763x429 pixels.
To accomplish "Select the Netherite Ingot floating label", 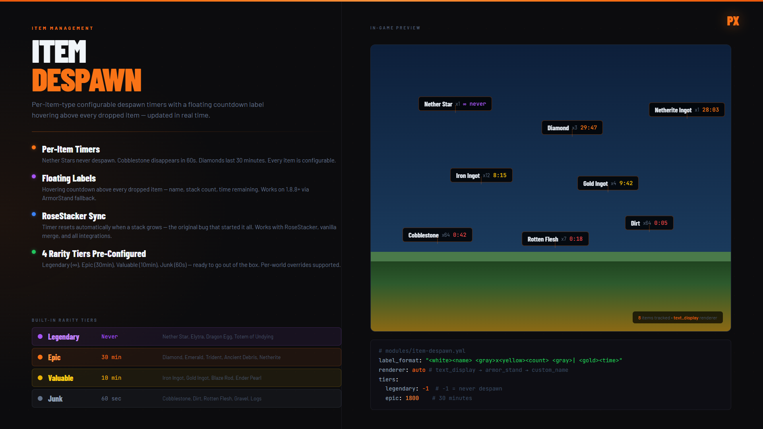I will point(687,110).
